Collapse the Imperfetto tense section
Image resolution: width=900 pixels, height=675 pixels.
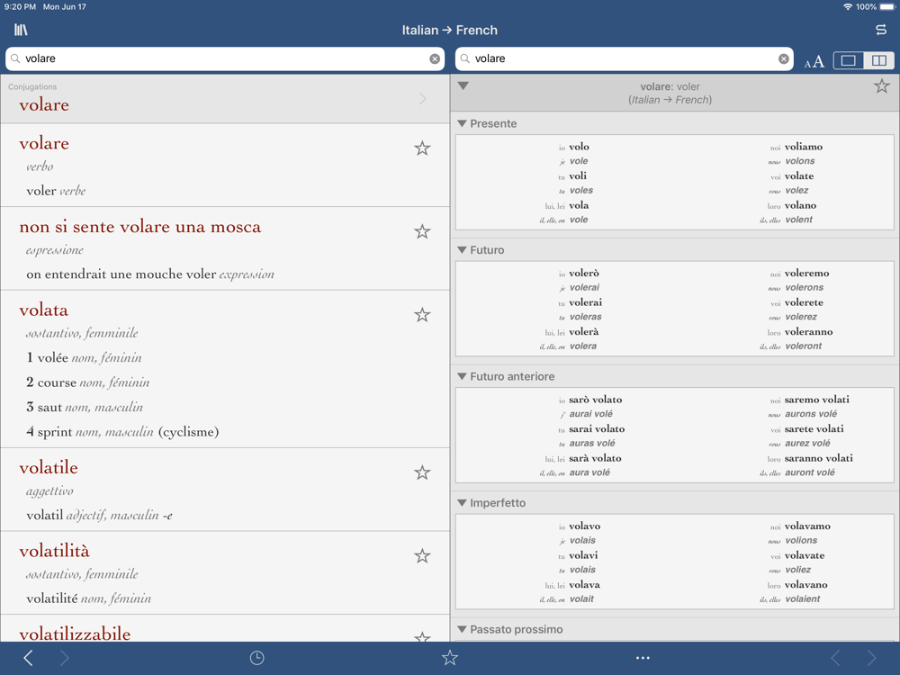click(x=462, y=503)
